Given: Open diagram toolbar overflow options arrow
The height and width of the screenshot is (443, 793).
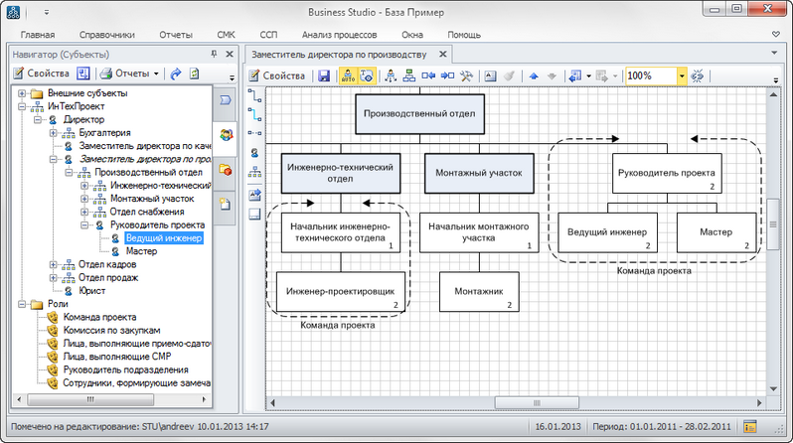Looking at the screenshot, I should click(776, 79).
